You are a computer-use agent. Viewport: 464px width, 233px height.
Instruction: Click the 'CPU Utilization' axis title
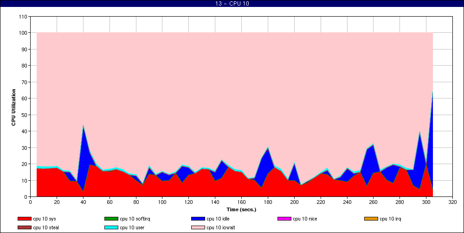click(13, 107)
